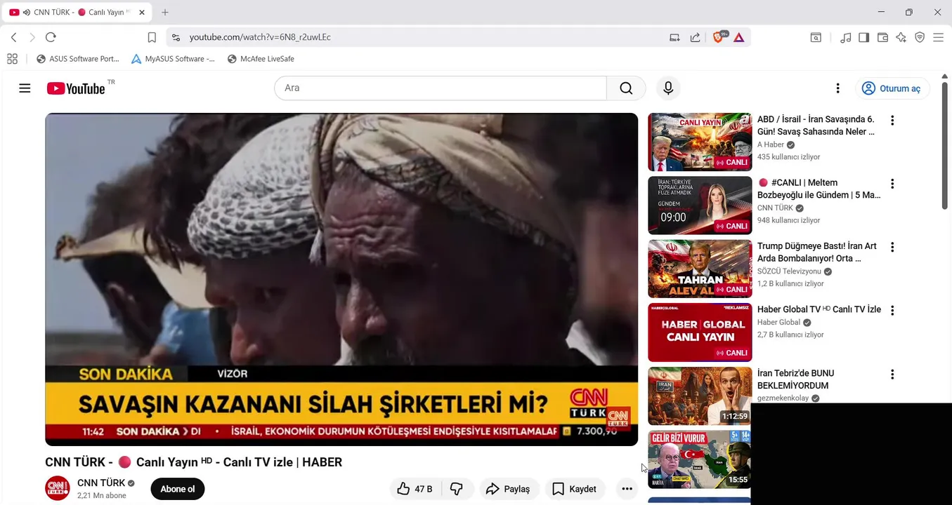
Task: Open browser main menu
Action: point(938,37)
